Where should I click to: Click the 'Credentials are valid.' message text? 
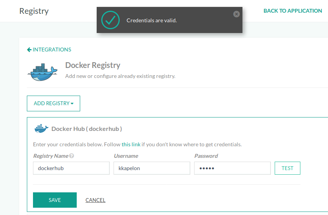click(152, 20)
